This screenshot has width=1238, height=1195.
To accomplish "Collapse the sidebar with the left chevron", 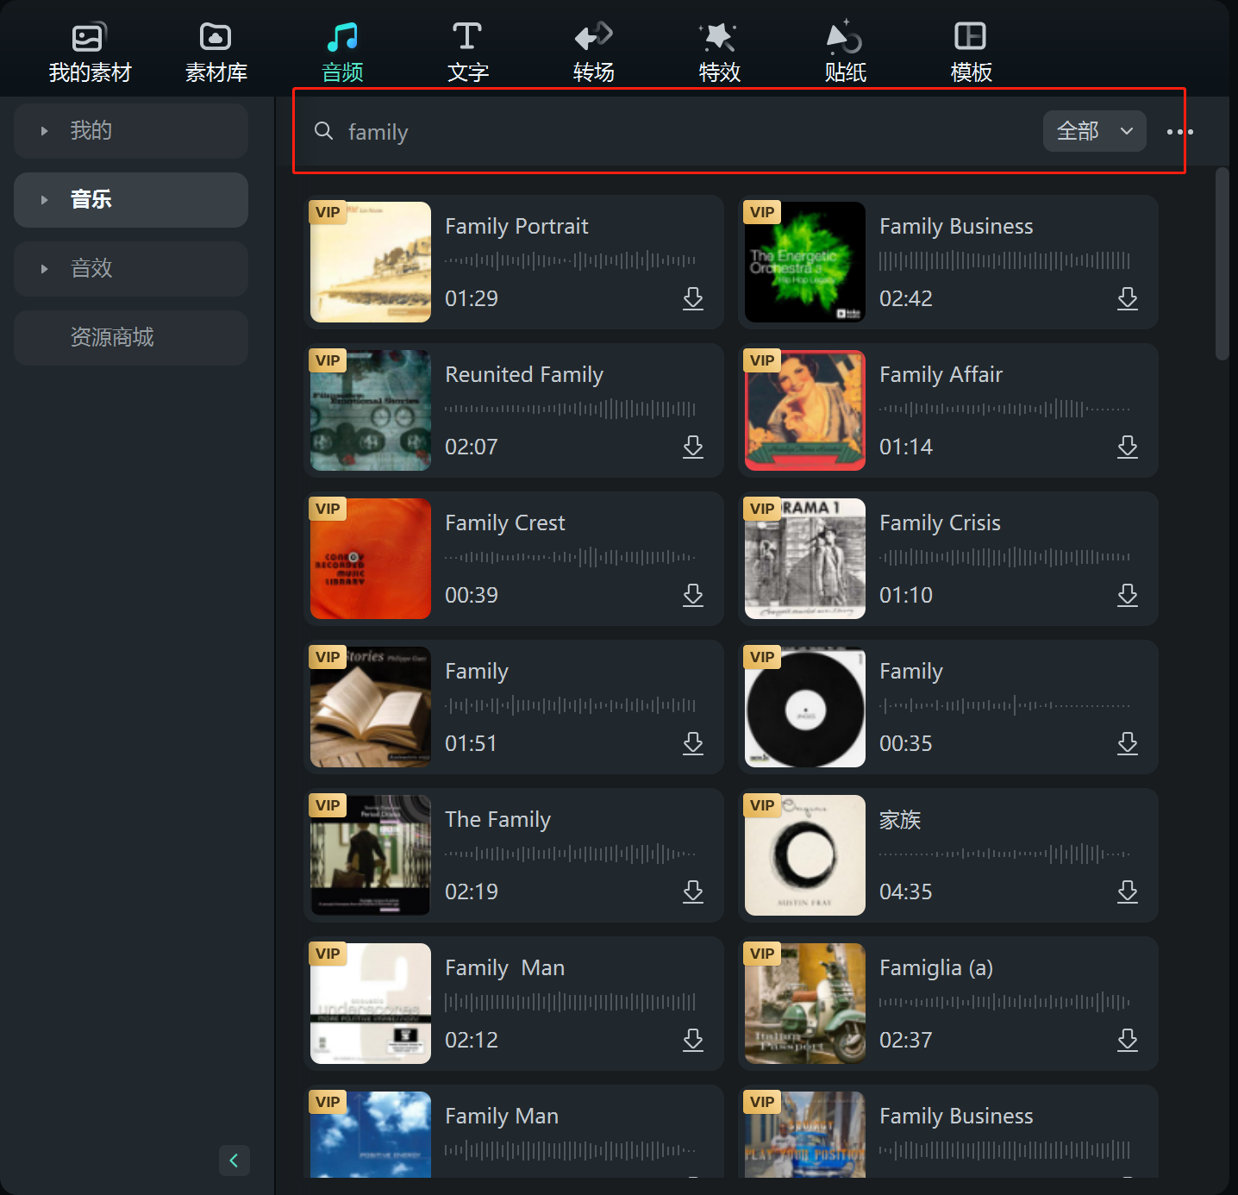I will pyautogui.click(x=234, y=1161).
